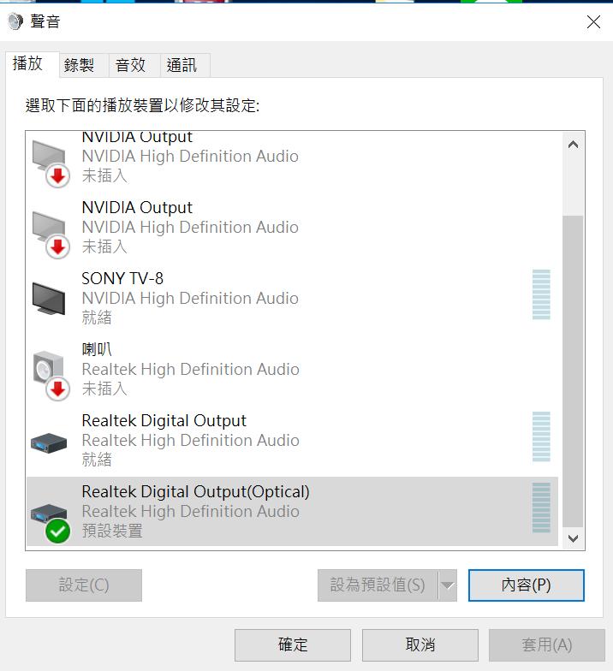This screenshot has height=671, width=613.
Task: Click the level meter beside Realtek Digital Output
Action: (541, 436)
